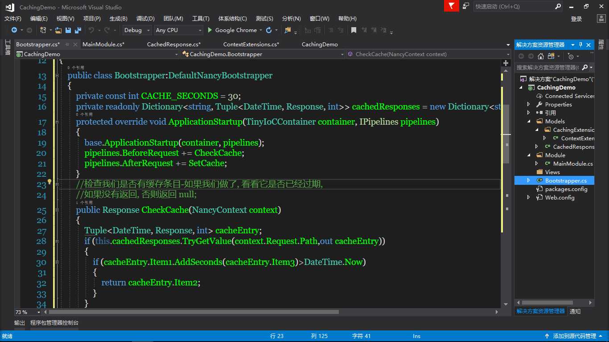The width and height of the screenshot is (609, 342).
Task: Click the New Project toolbar icon
Action: (x=43, y=30)
